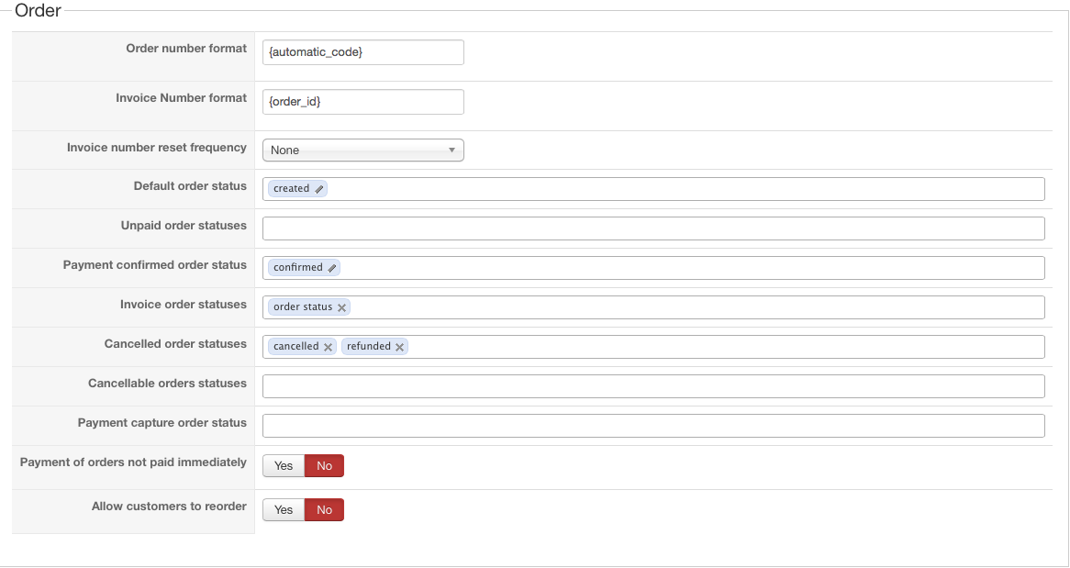Click the 'Invoice number reset frequency' label
This screenshot has width=1070, height=568.
(x=157, y=148)
